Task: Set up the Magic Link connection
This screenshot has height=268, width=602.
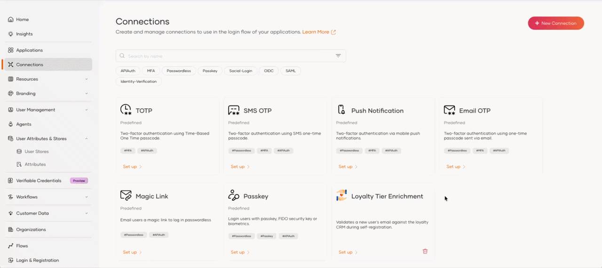Action: (132, 252)
